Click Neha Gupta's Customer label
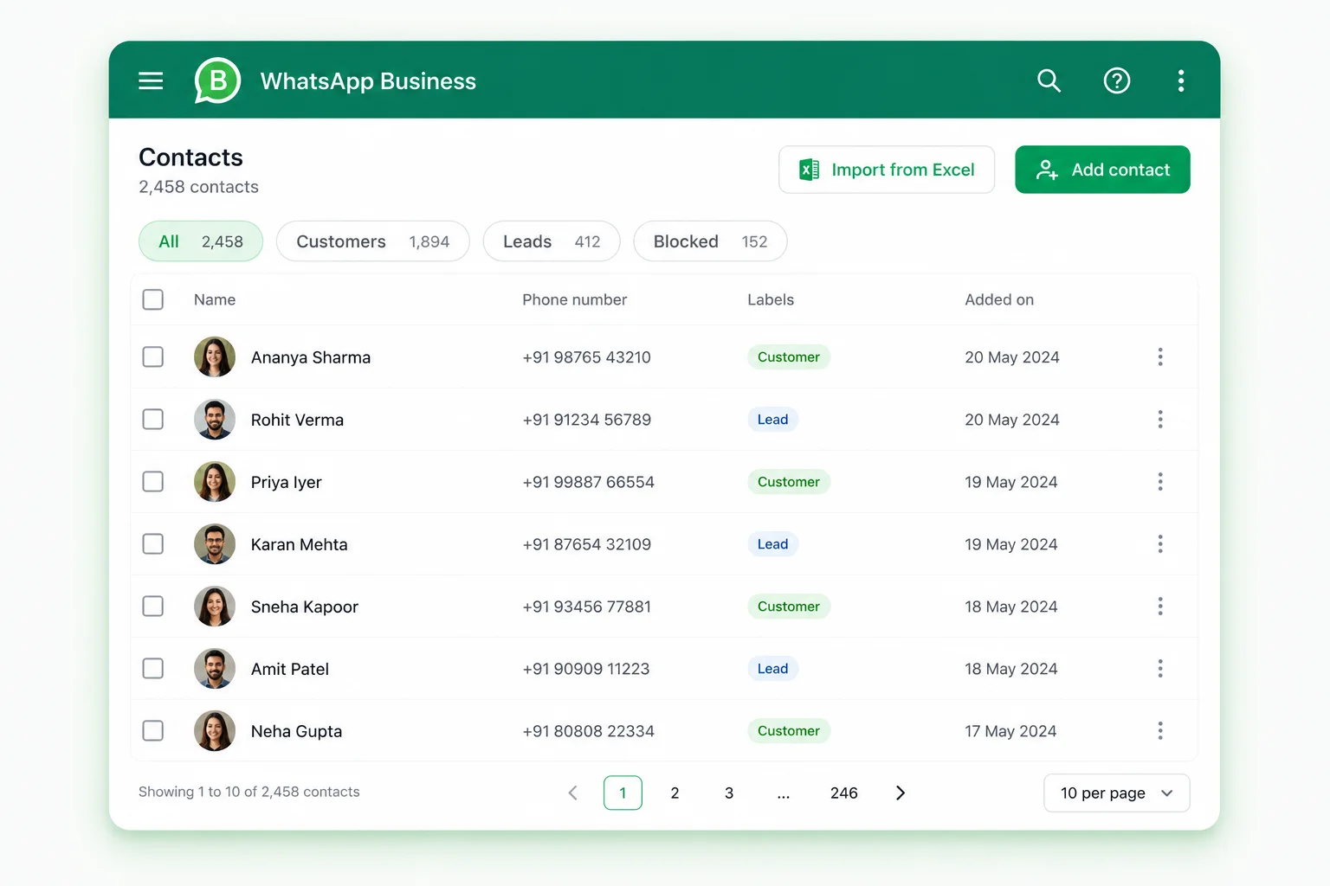This screenshot has height=886, width=1330. [789, 731]
